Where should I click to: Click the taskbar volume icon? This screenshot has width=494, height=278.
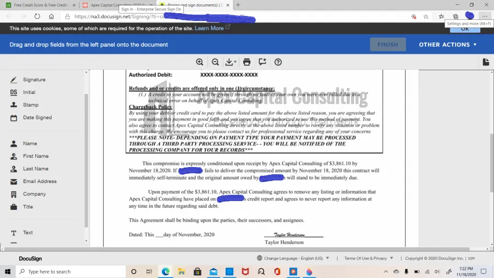[x=437, y=271]
